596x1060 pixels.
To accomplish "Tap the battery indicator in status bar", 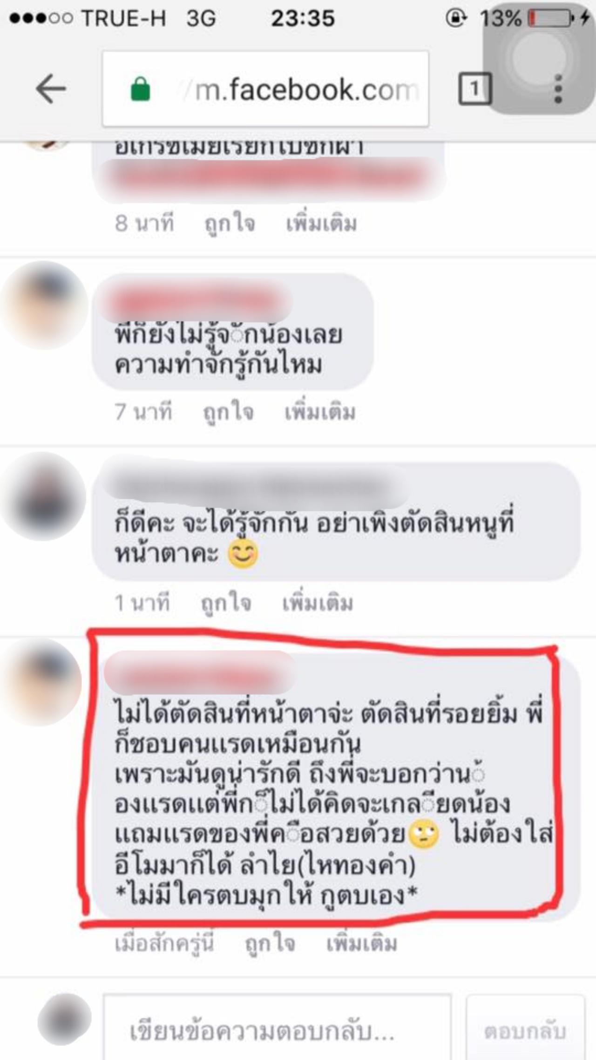I will pyautogui.click(x=550, y=19).
